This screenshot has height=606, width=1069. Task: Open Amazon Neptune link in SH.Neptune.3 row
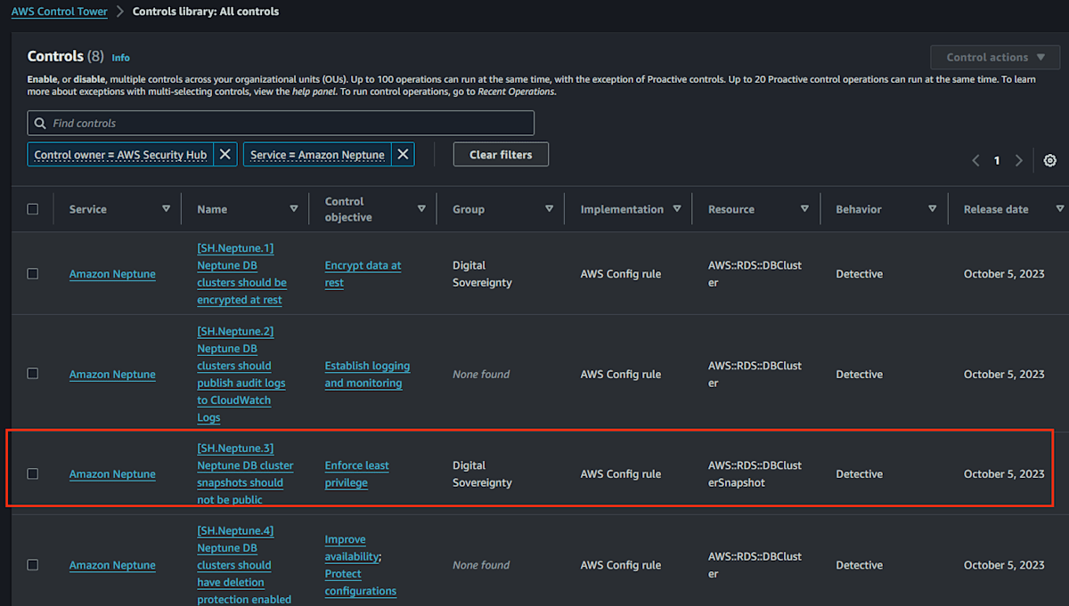112,474
